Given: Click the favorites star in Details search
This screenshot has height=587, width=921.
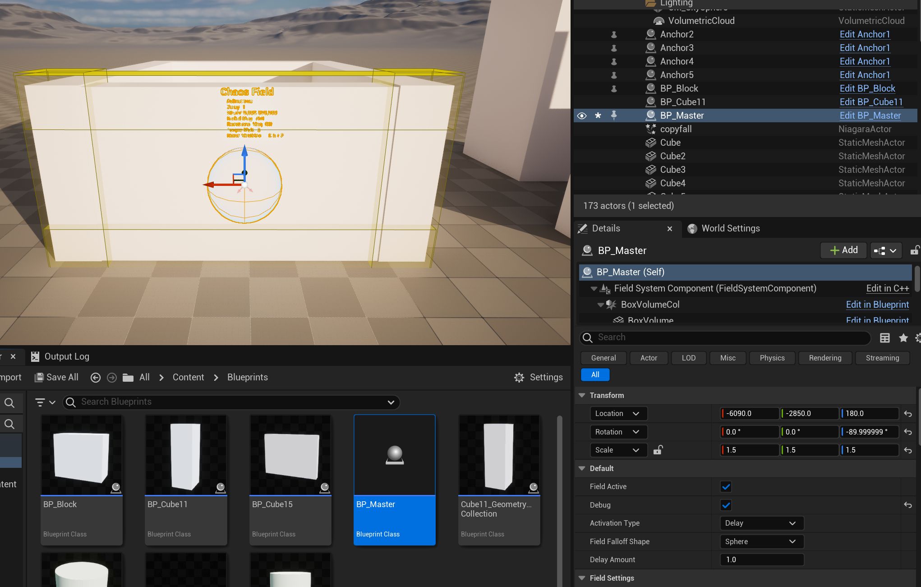Looking at the screenshot, I should 903,337.
